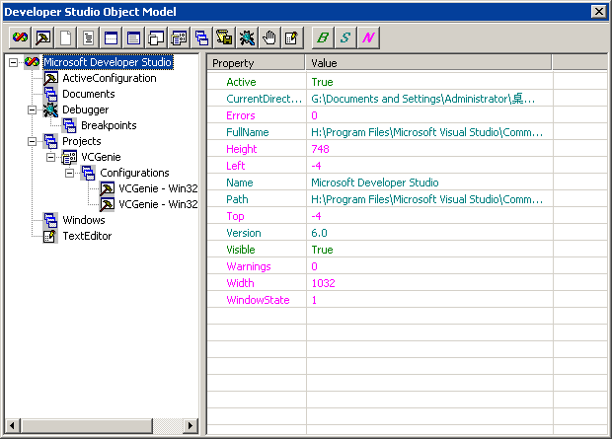Click the project toolbar icon
Image resolution: width=612 pixels, height=439 pixels.
point(179,37)
